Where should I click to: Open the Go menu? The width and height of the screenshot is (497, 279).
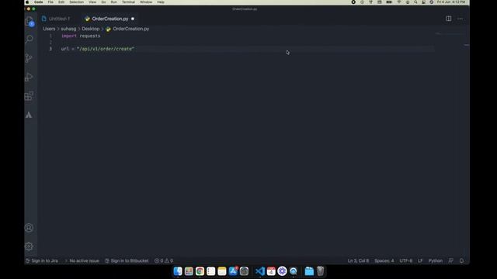[103, 2]
